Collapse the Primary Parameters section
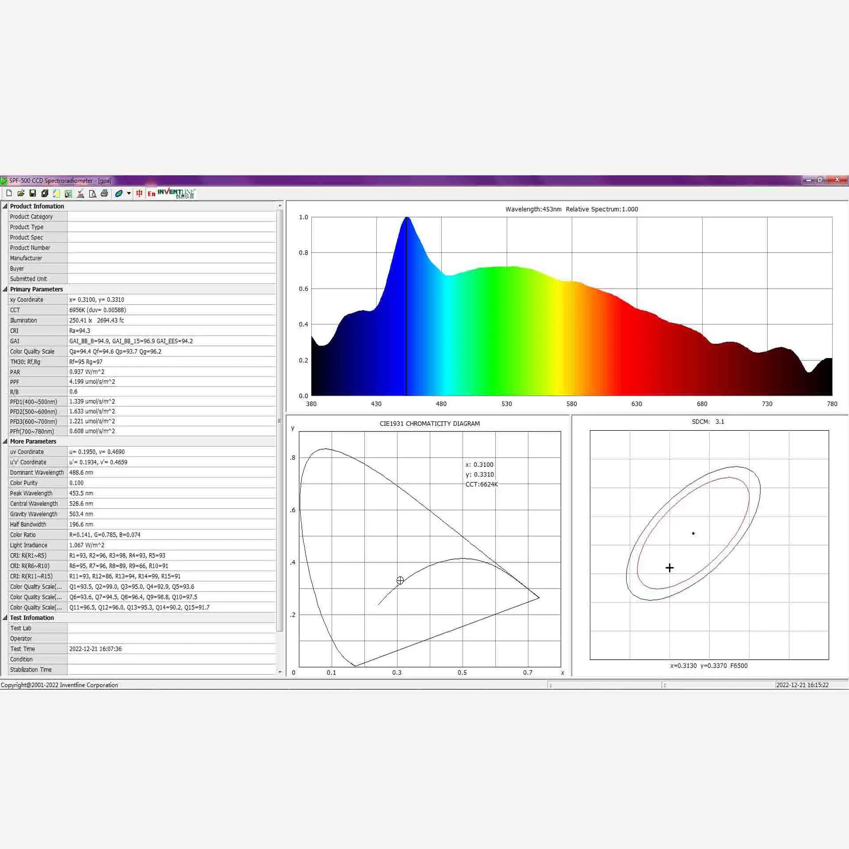 click(x=5, y=289)
